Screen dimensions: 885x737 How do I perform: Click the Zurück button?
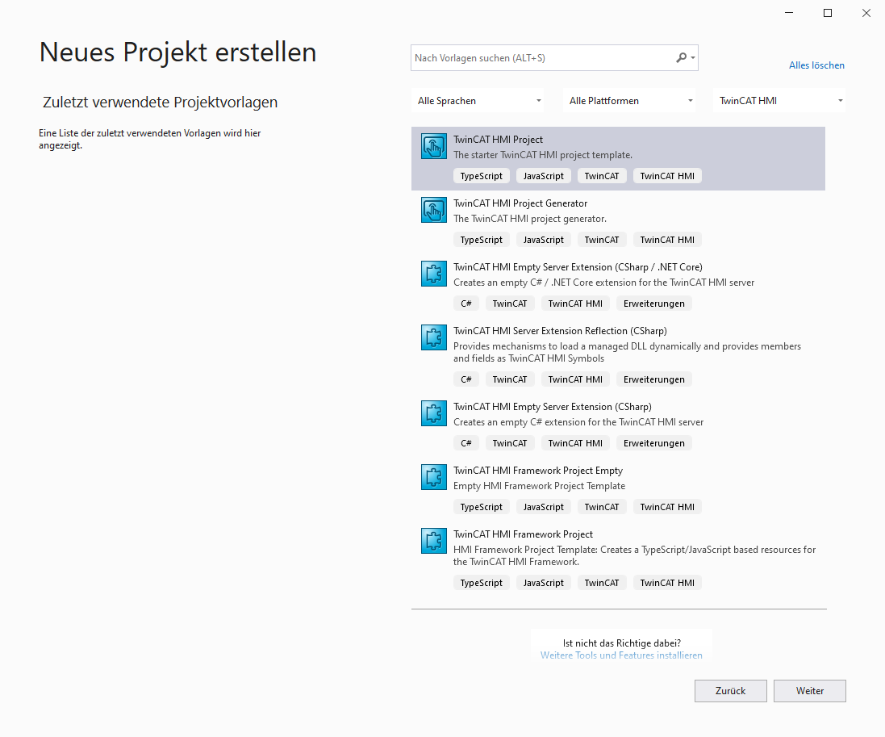[x=730, y=691]
